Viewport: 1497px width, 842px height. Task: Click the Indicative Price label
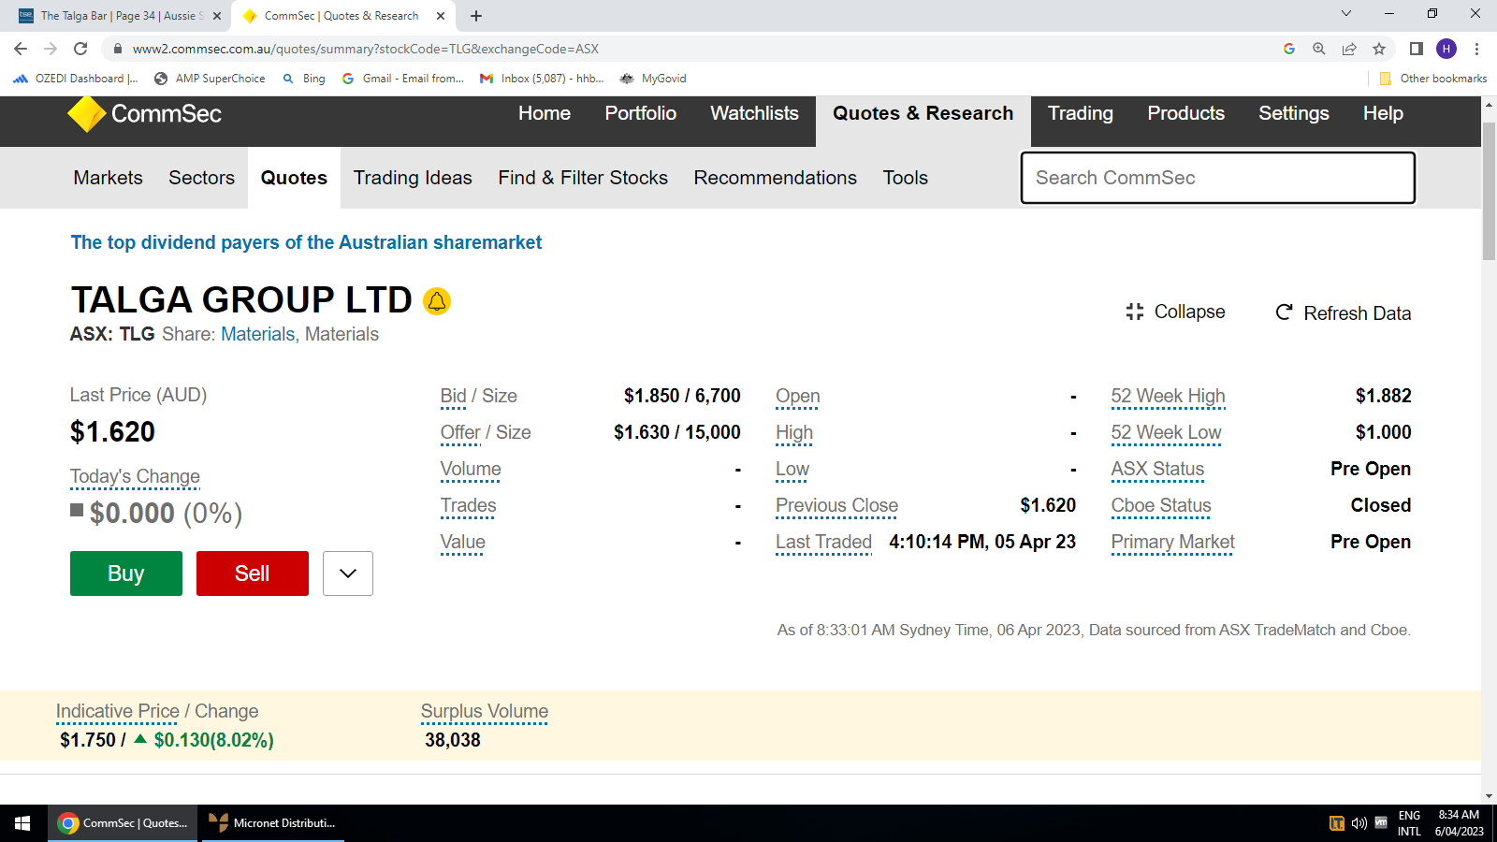point(118,711)
